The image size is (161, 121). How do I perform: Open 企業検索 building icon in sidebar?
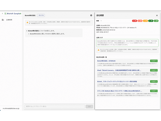3,20
